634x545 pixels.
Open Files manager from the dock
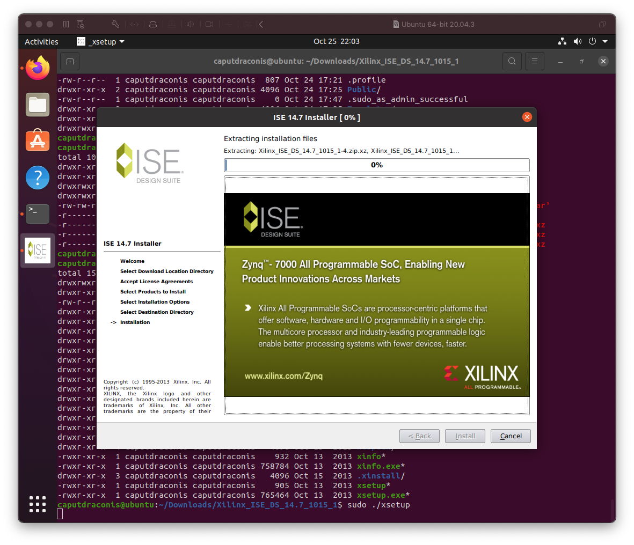click(38, 104)
